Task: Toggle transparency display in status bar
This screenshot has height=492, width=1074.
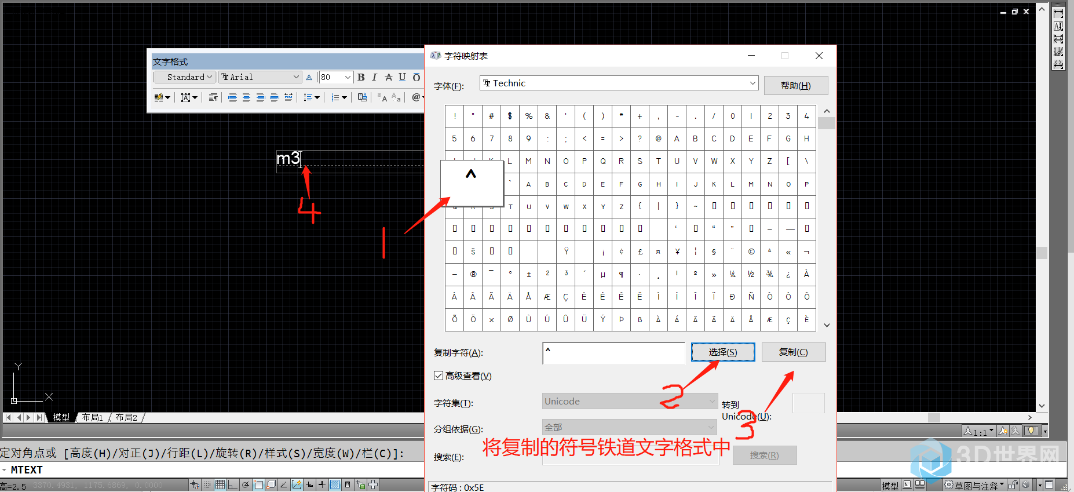Action: (x=335, y=485)
